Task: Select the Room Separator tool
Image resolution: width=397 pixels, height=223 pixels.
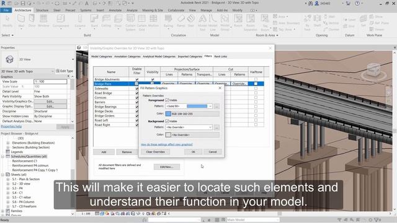Action: [x=251, y=22]
